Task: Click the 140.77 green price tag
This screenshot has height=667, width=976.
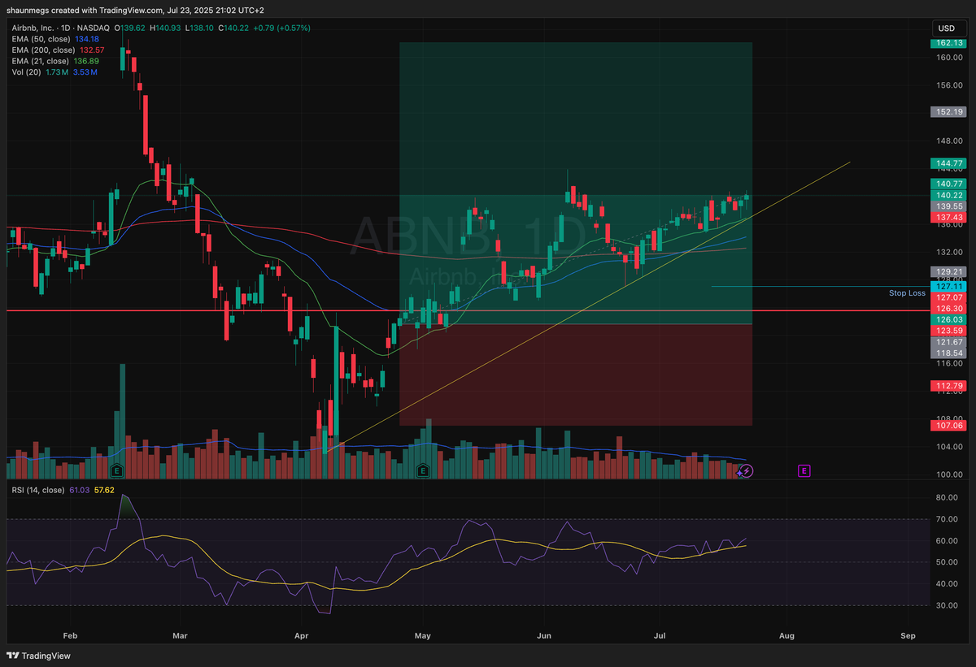Action: 948,184
